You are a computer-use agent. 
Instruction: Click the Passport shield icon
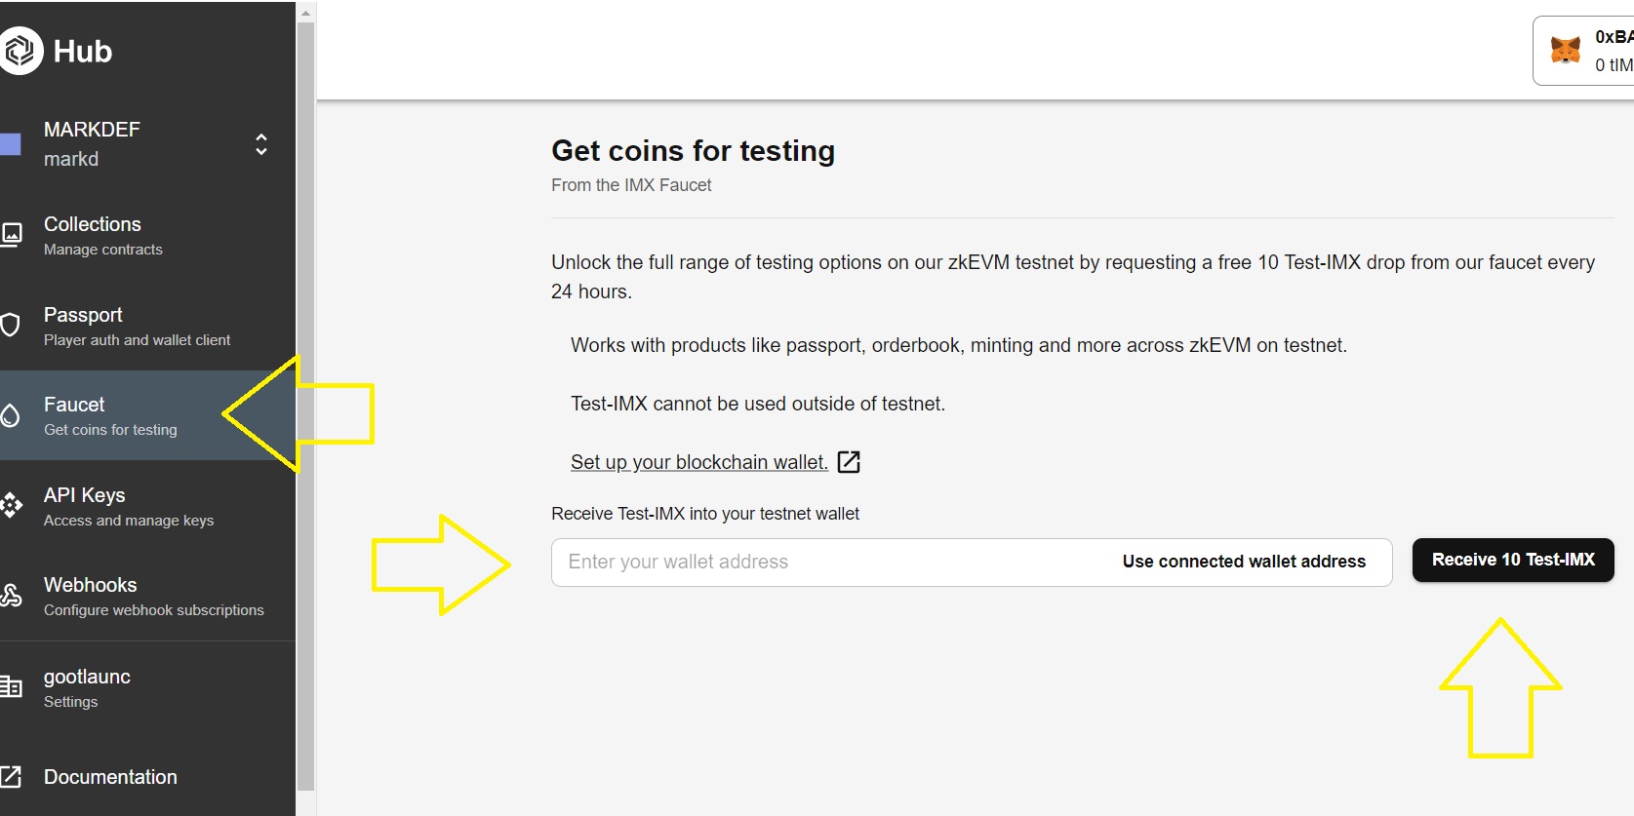tap(10, 325)
